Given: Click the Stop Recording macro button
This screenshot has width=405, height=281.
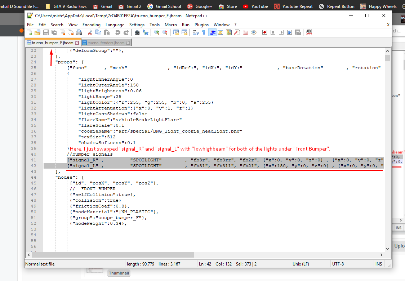Looking at the screenshot, I should click(273, 32).
